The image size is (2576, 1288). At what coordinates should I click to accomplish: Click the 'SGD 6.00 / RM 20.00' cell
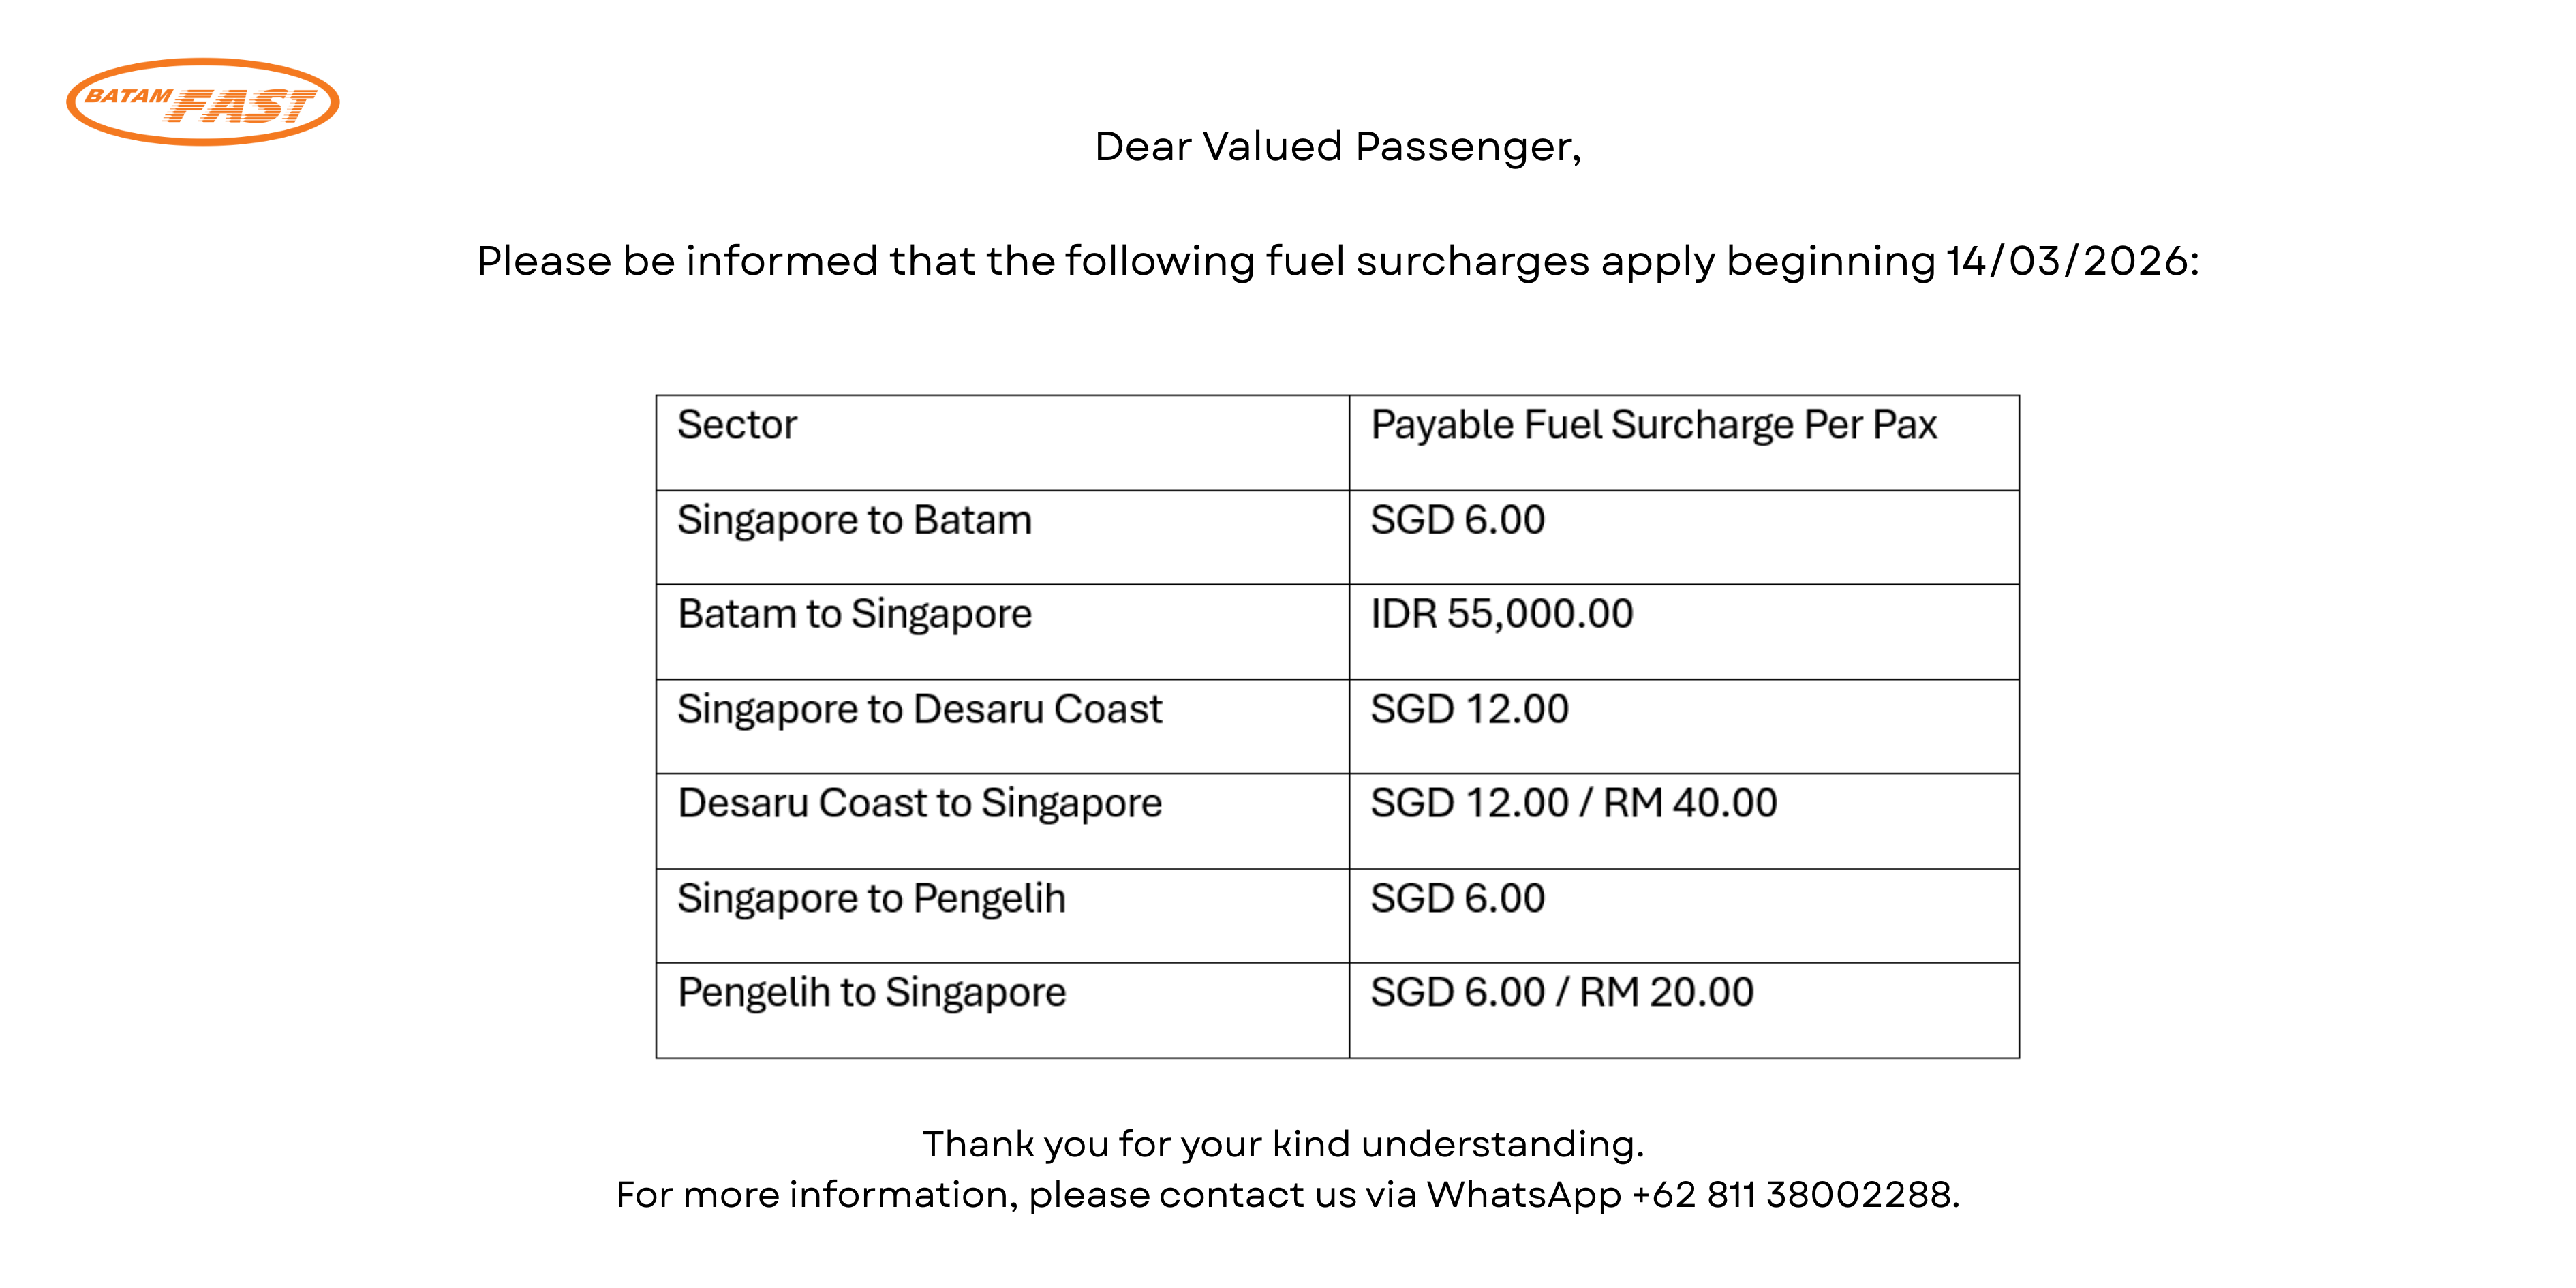pyautogui.click(x=1684, y=1010)
